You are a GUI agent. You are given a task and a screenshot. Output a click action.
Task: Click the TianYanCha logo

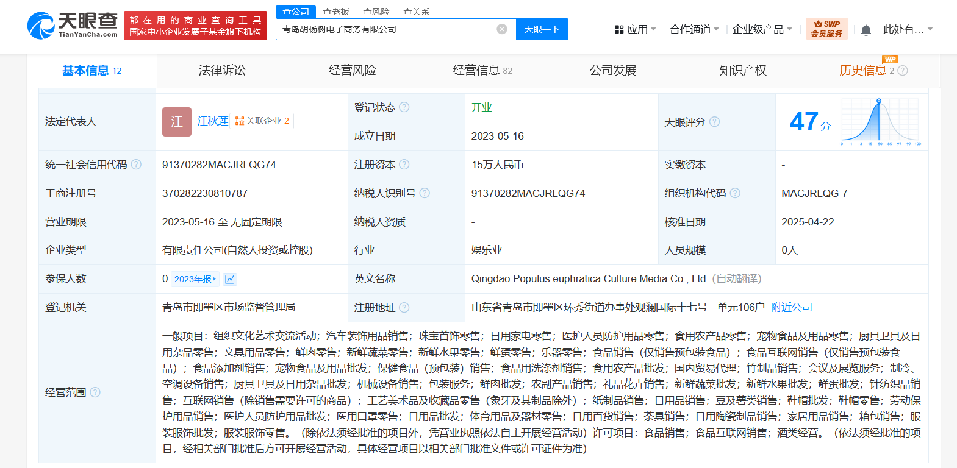tap(73, 26)
